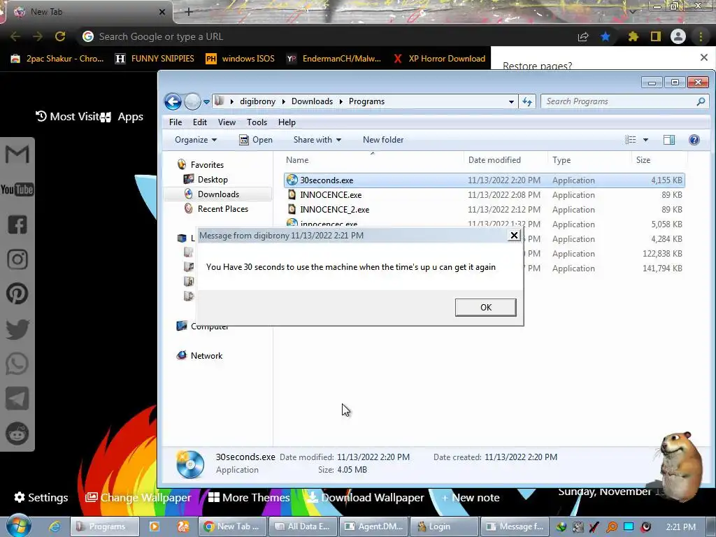This screenshot has width=716, height=537.
Task: Open the media player taskbar icon
Action: point(155,527)
